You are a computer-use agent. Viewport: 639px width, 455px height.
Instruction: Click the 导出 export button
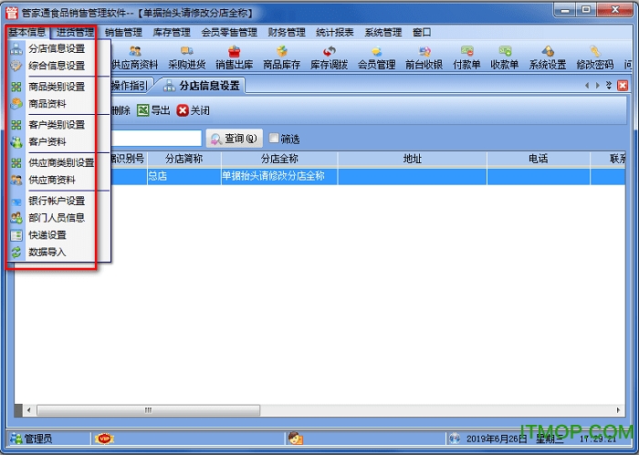point(153,110)
